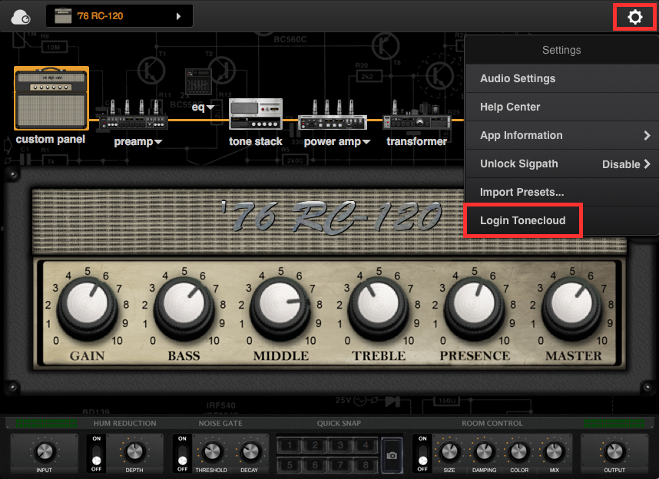Viewport: 659px width, 479px height.
Task: Expand the power amp dropdown arrow
Action: (x=366, y=142)
